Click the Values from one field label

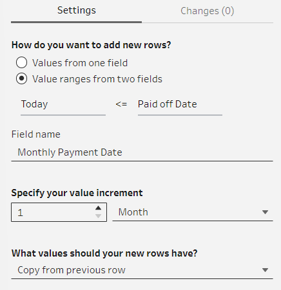pyautogui.click(x=80, y=63)
